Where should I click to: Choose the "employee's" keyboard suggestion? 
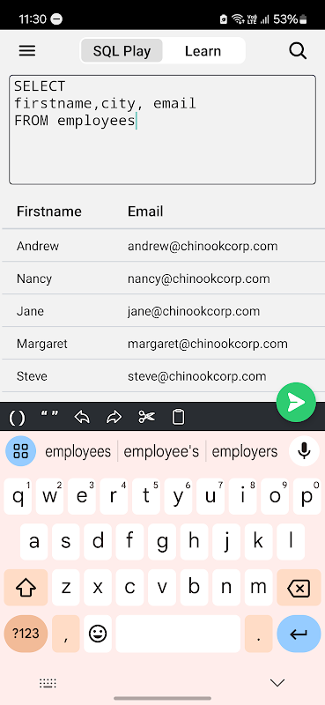pos(161,451)
